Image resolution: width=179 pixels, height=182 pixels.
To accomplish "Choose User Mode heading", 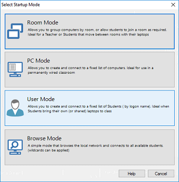I will [41, 99].
